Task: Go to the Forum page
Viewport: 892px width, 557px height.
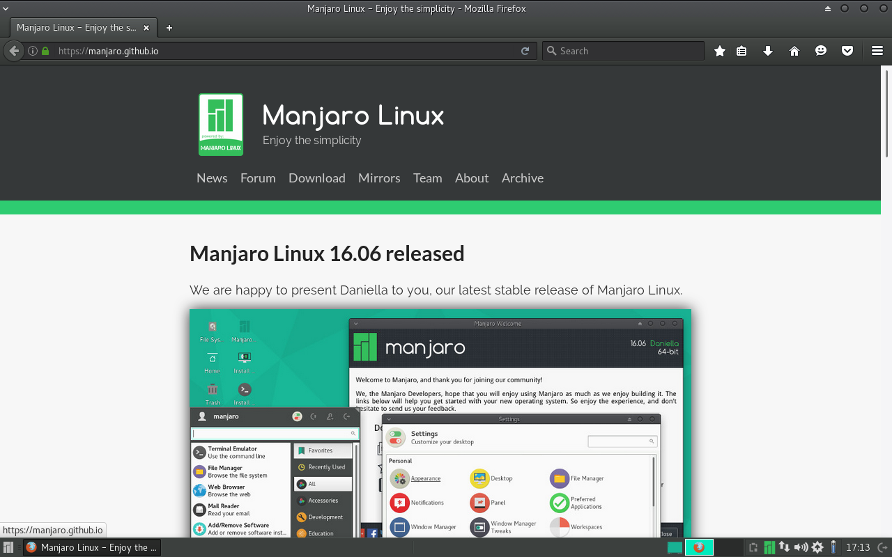Action: pyautogui.click(x=258, y=178)
